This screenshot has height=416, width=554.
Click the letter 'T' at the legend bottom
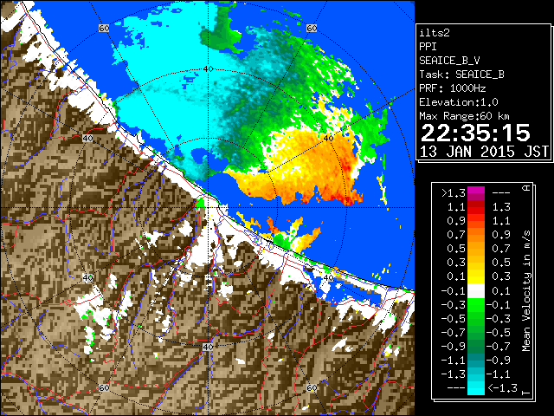pos(526,393)
